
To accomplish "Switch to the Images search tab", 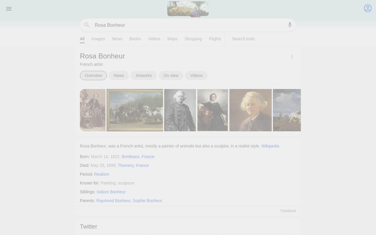I will pyautogui.click(x=98, y=39).
